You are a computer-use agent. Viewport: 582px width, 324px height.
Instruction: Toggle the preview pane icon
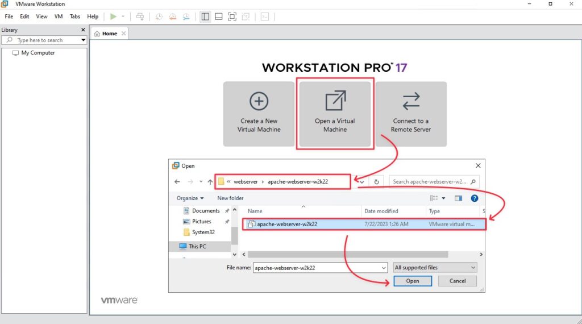click(x=459, y=198)
